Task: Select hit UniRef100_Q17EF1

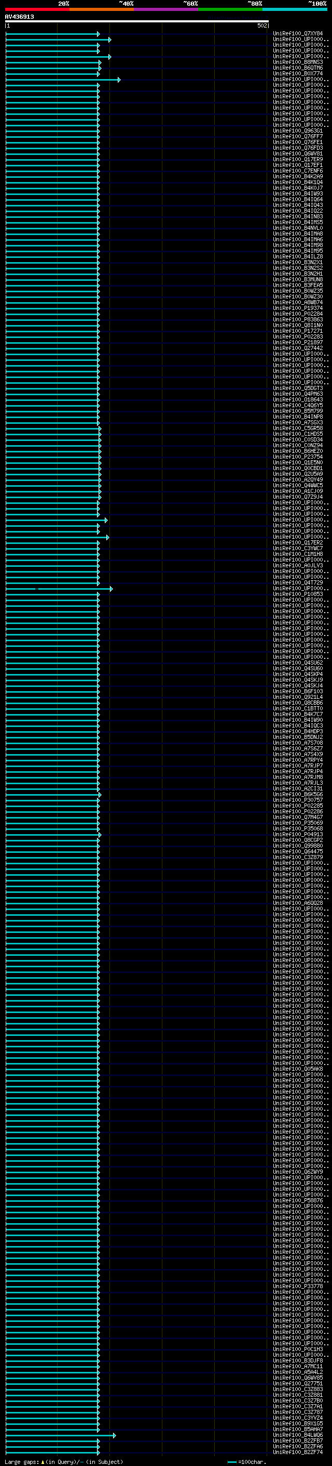Action: click(x=298, y=165)
